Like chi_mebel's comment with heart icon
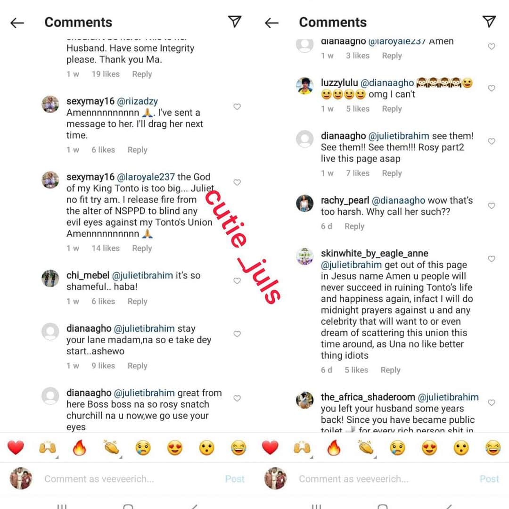Viewport: 509px width, 509px height. point(237,281)
